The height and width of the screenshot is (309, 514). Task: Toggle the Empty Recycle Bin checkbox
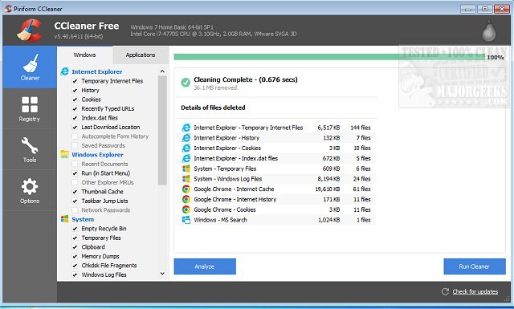[75, 229]
